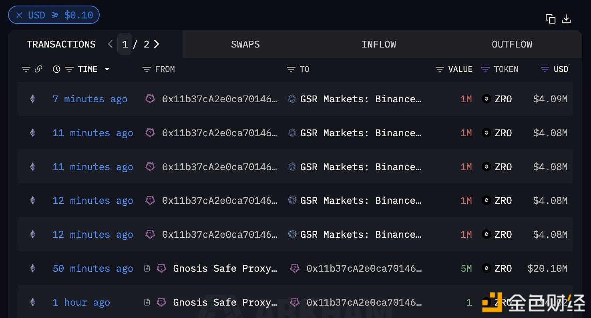Switch to the INFLOW tab

(379, 44)
